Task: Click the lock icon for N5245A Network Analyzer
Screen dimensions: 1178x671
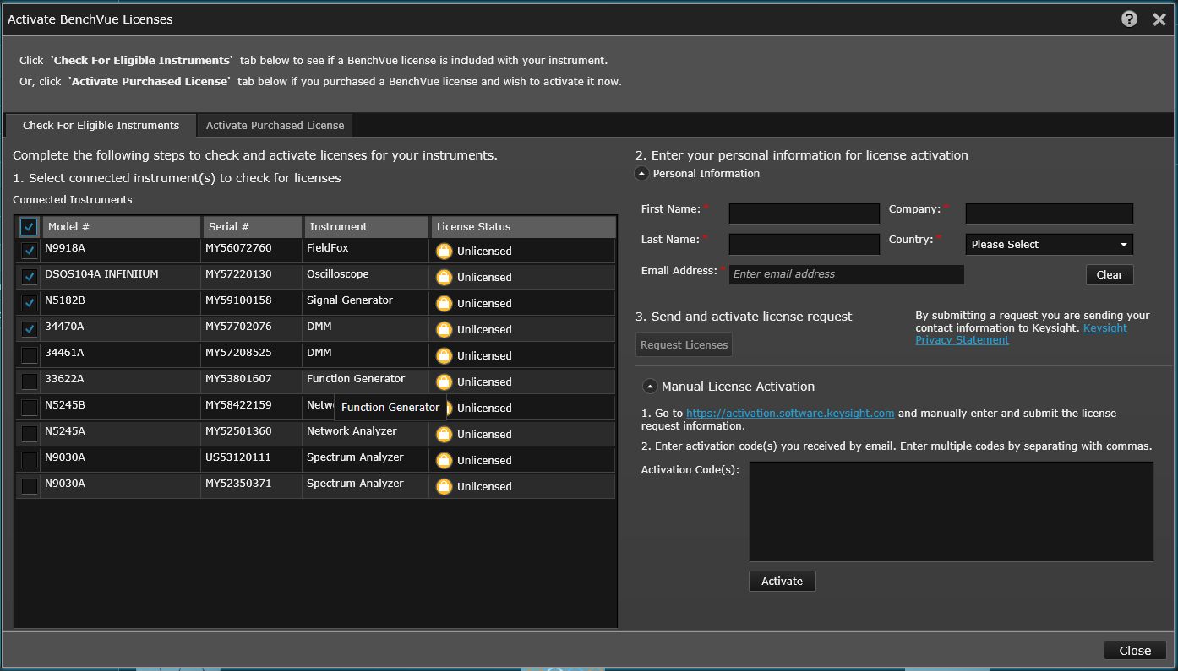Action: pos(444,434)
